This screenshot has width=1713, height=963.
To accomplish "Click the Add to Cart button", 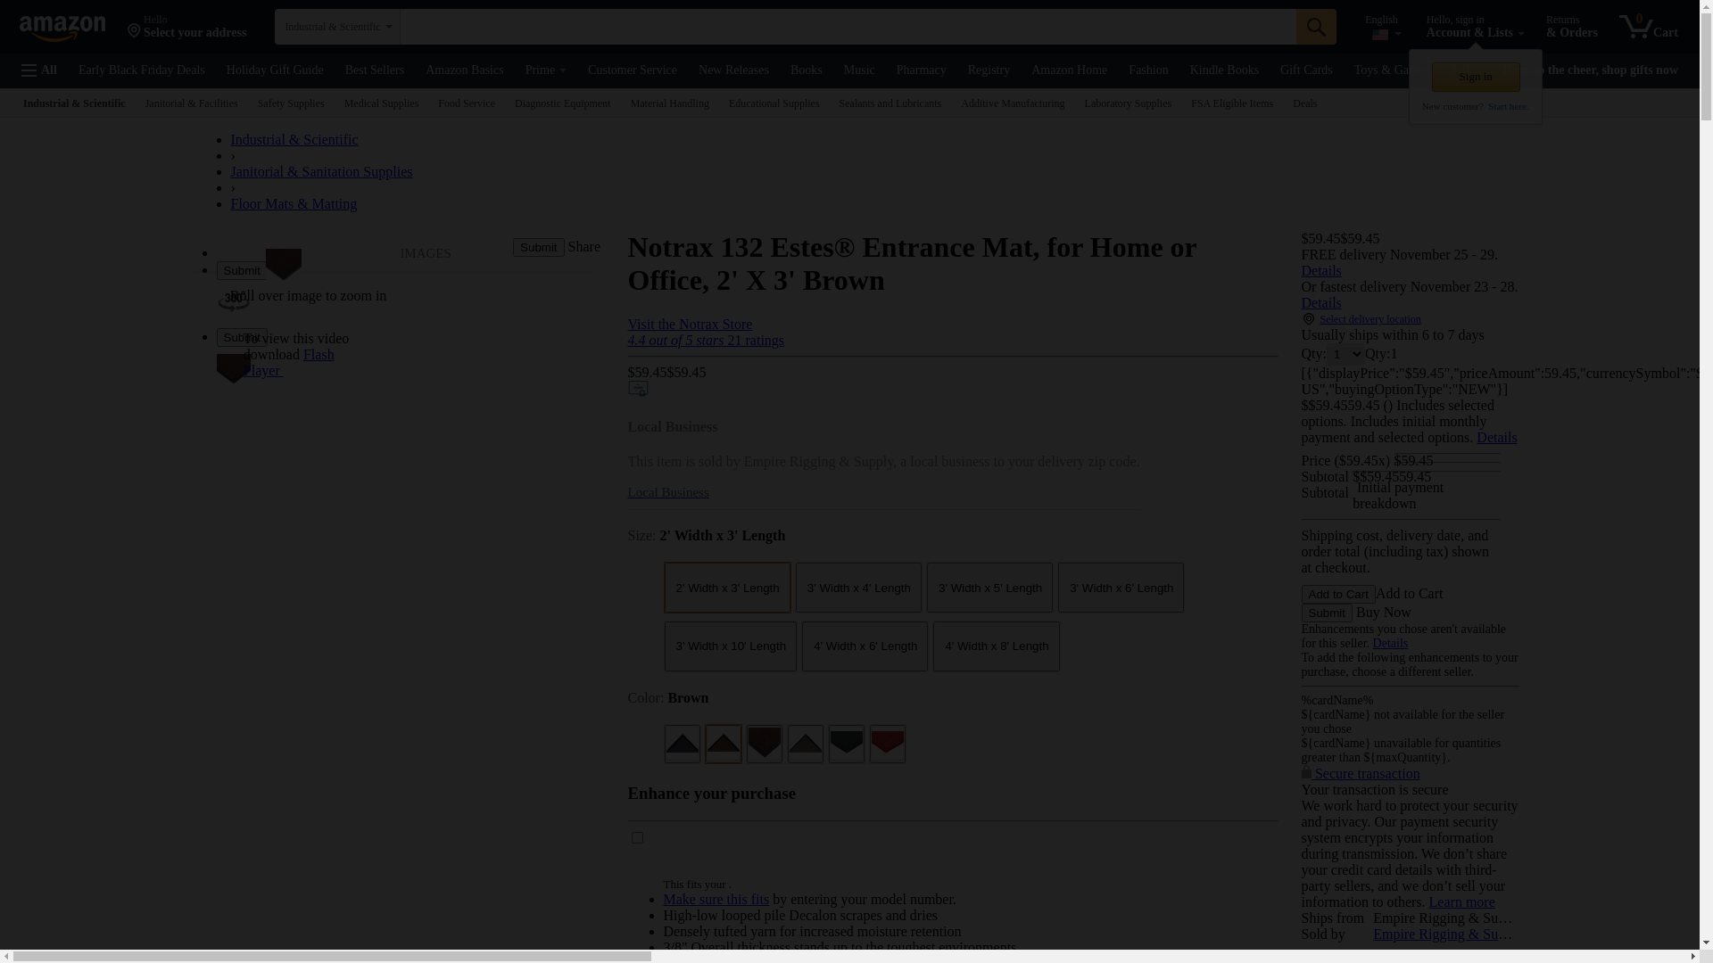I will [x=1337, y=594].
